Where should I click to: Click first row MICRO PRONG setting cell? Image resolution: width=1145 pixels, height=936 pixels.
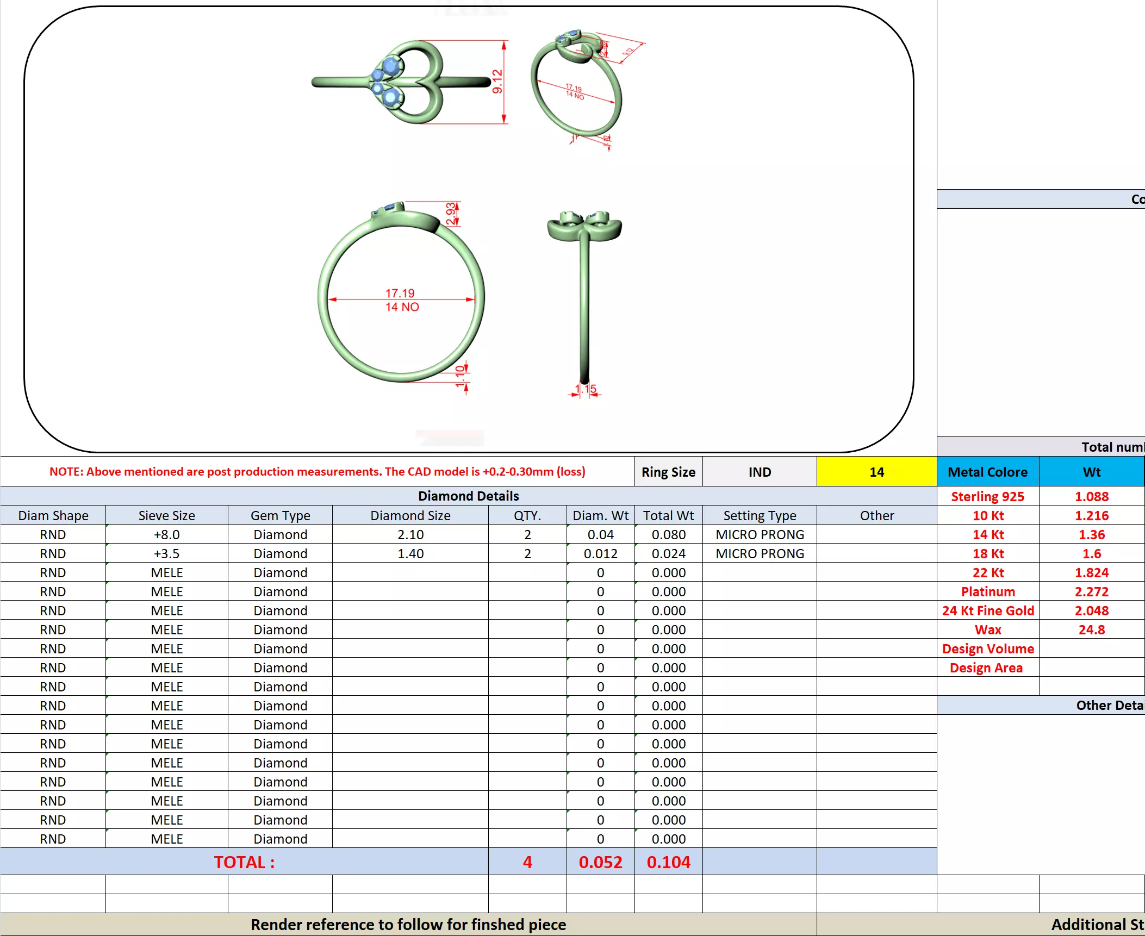pyautogui.click(x=759, y=534)
